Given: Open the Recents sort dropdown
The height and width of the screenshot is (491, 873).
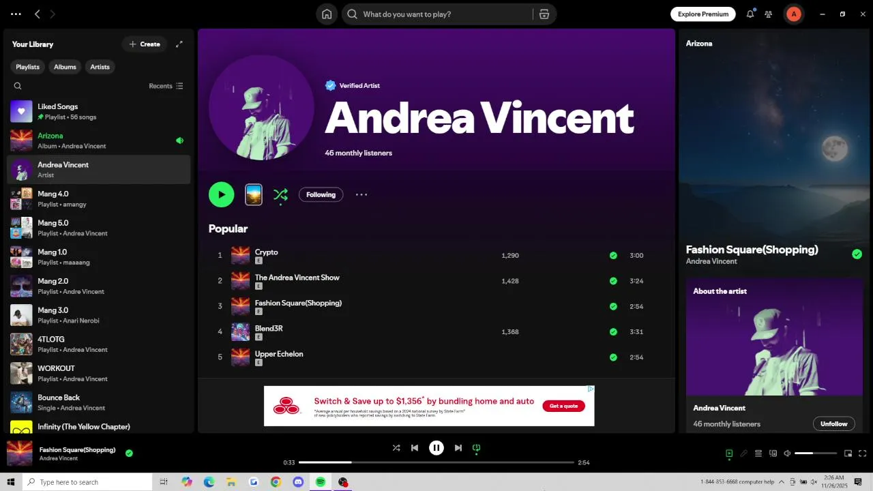Looking at the screenshot, I should [x=166, y=86].
